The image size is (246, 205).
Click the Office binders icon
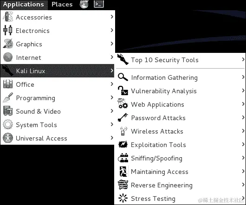(8, 84)
